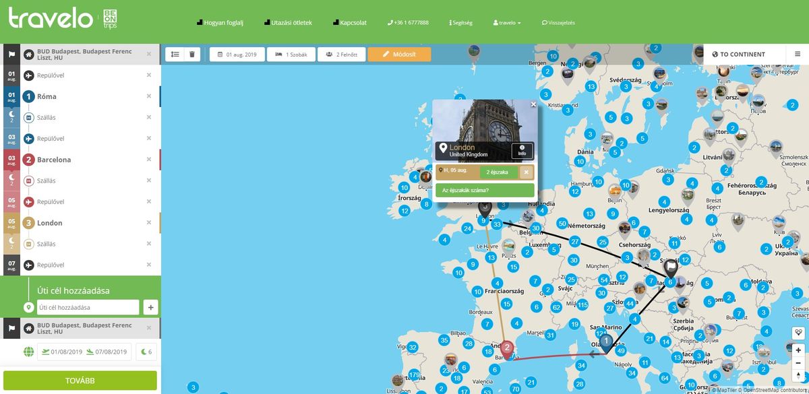Close the London popup card
Image resolution: width=809 pixels, height=394 pixels.
click(x=533, y=104)
